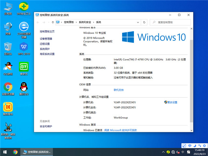208x156 pixels.
Task: Open 控制面板主页 link
Action: point(47,32)
